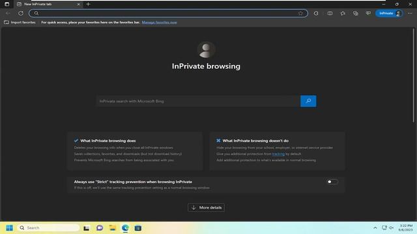The height and width of the screenshot is (234, 417).
Task: Open browser essentials heart icon
Action: (368, 13)
